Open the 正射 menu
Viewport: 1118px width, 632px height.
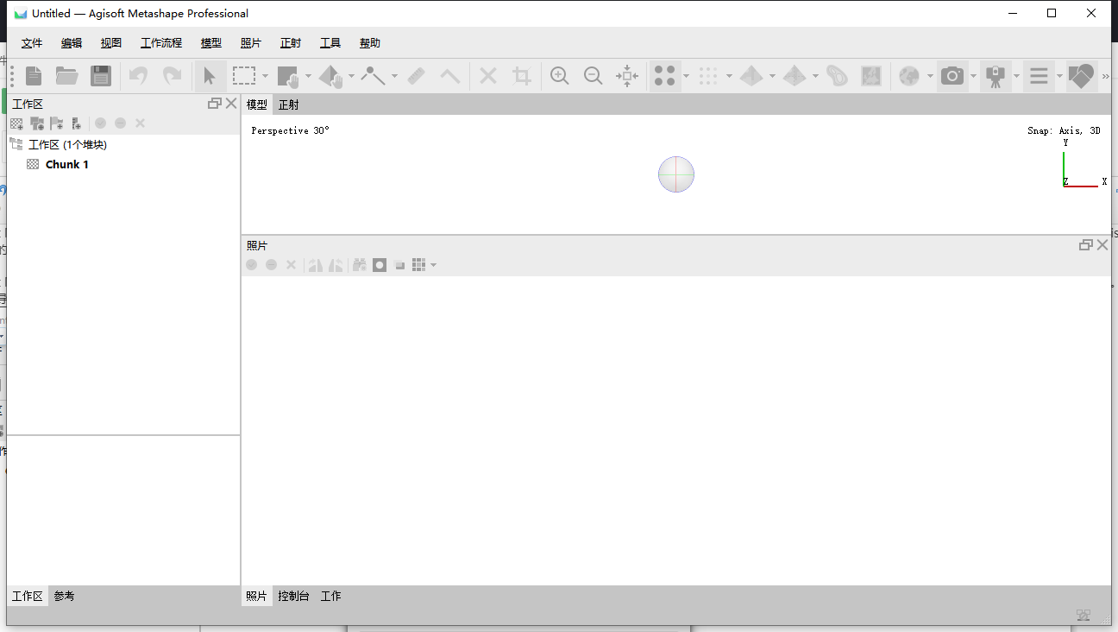pyautogui.click(x=291, y=43)
